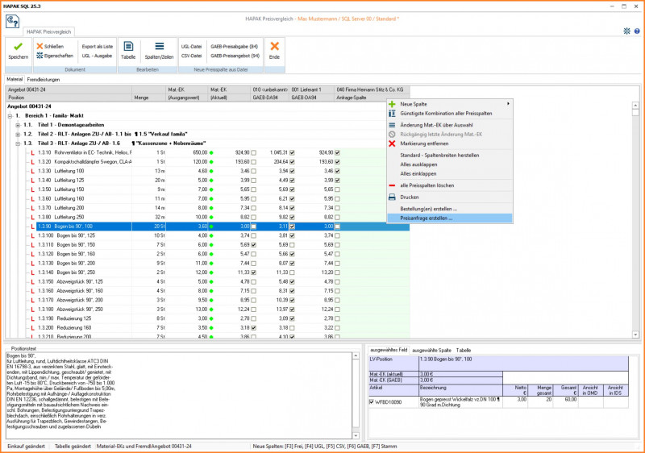645x453 pixels.
Task: Toggle Antrage-Spalte checkbox for Luftleitung 100 row
Action: (338, 171)
